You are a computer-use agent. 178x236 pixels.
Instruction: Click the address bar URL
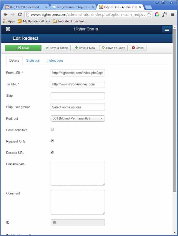(x=88, y=14)
